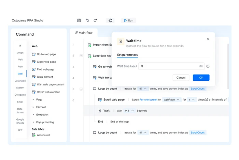The height and width of the screenshot is (160, 239).
Task: Click the OK button
Action: 201,78
